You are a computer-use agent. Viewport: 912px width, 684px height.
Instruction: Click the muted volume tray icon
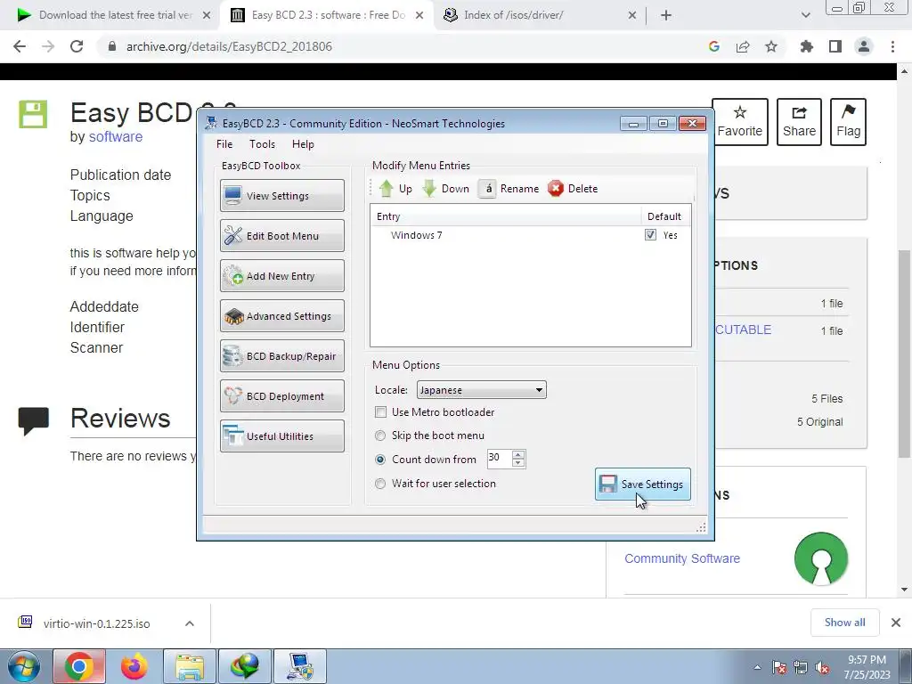[822, 668]
